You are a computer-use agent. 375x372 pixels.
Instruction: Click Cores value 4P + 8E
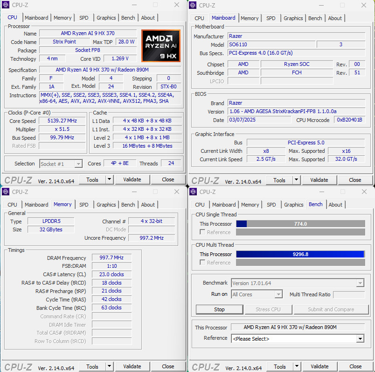(120, 164)
